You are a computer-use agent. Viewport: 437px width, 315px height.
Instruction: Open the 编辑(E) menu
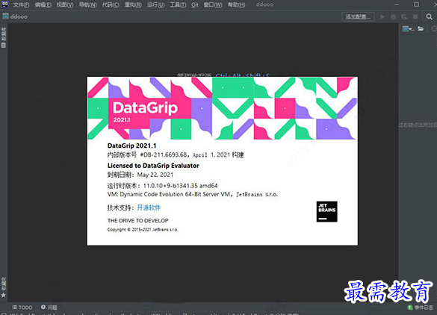pyautogui.click(x=43, y=4)
